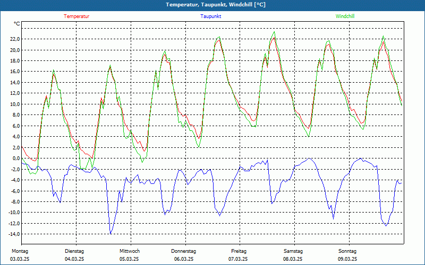The height and width of the screenshot is (265, 425).
Task: Click the date 07.03.25
Action: tap(238, 259)
